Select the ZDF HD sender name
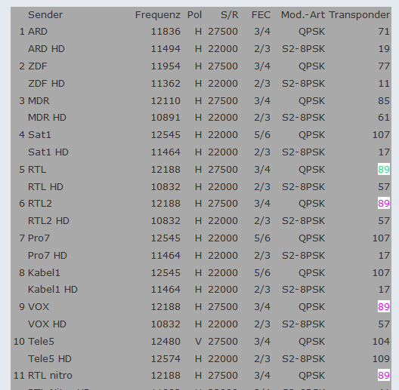Screen dimensions: 399x390 pyautogui.click(x=46, y=84)
